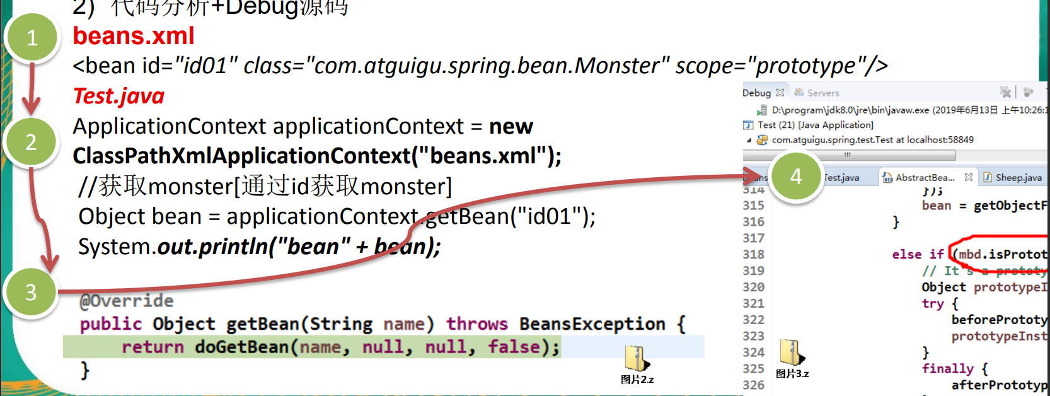Click the 'try {' keyword on line 321
Image resolution: width=1050 pixels, height=396 pixels.
[940, 304]
